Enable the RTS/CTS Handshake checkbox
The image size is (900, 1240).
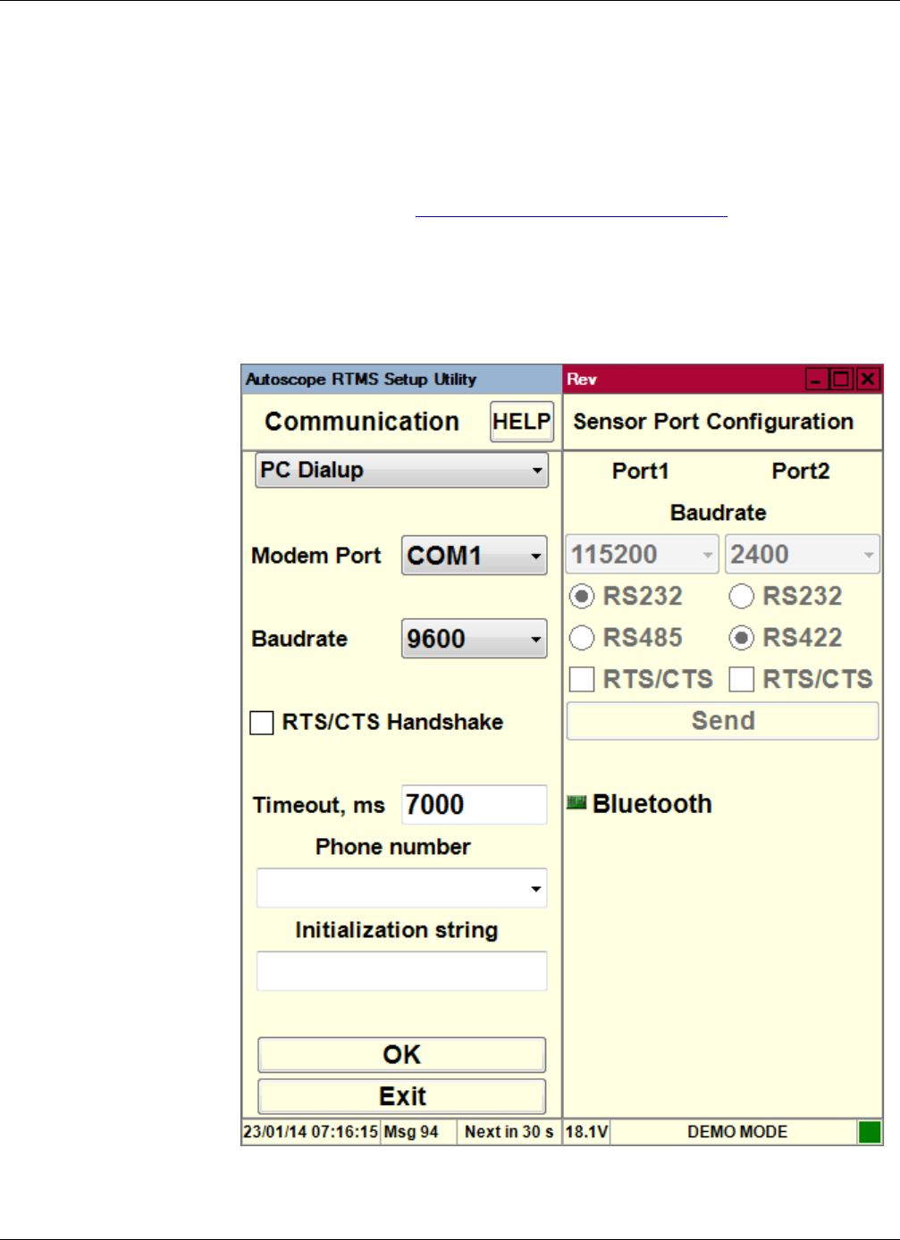click(x=262, y=722)
